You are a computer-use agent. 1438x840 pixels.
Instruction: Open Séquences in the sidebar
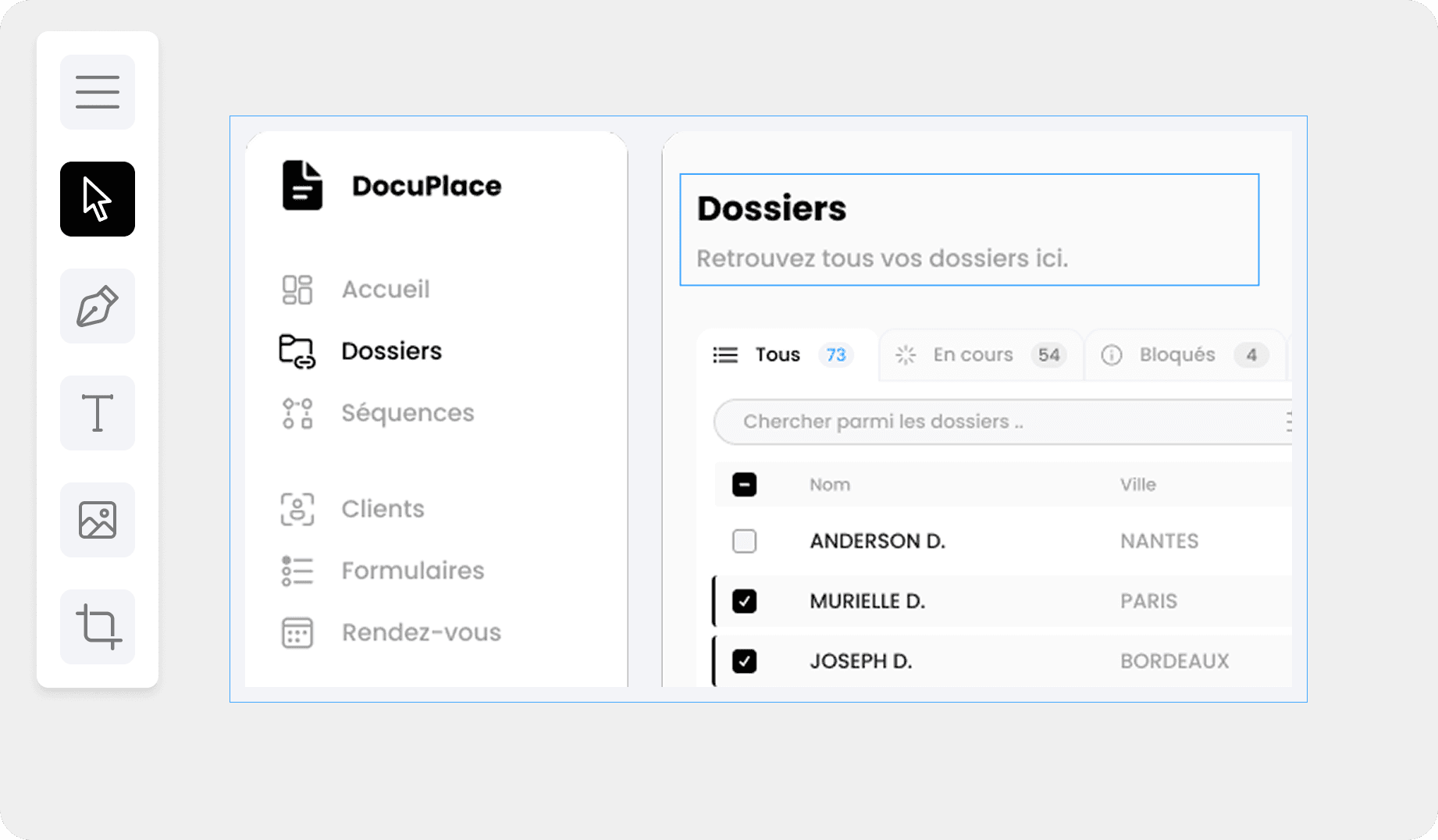click(x=408, y=413)
